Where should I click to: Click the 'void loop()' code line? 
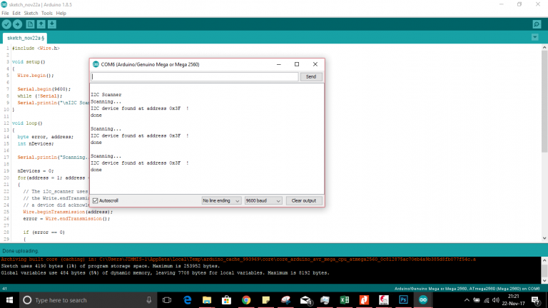pos(27,123)
